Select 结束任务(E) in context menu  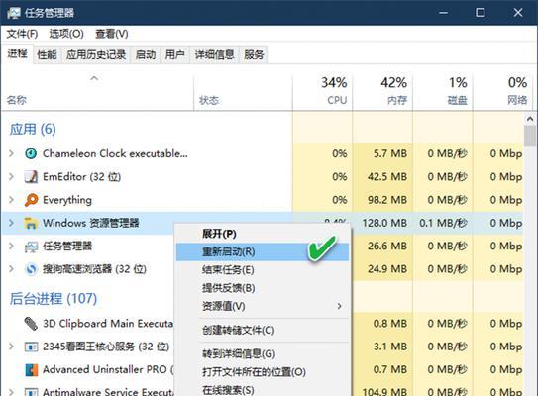pos(228,270)
